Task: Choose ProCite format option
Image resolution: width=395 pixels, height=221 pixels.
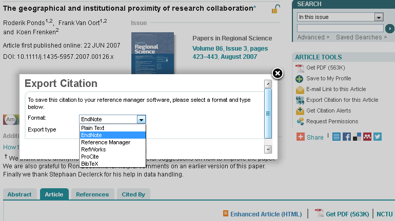Action: 113,157
